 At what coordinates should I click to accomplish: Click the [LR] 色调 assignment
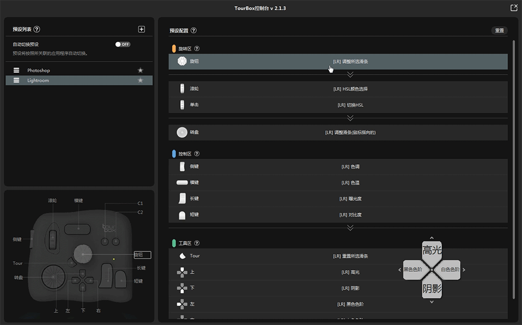[350, 166]
